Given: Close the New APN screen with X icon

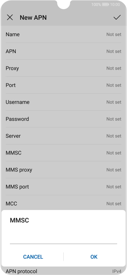Looking at the screenshot, I should point(10,17).
